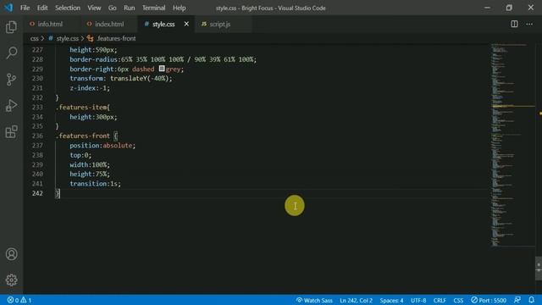The image size is (542, 305).
Task: Minimize the VS Code window
Action: [x=487, y=8]
